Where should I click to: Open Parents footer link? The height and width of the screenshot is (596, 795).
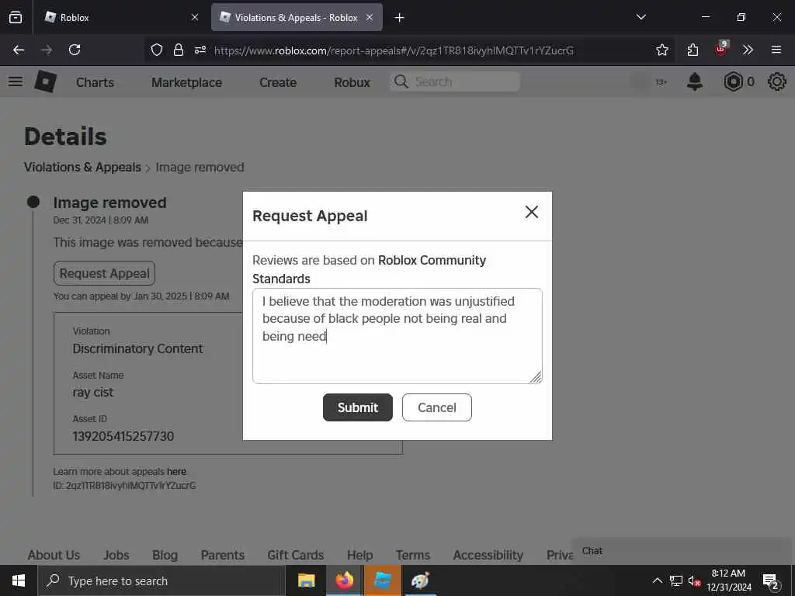223,555
